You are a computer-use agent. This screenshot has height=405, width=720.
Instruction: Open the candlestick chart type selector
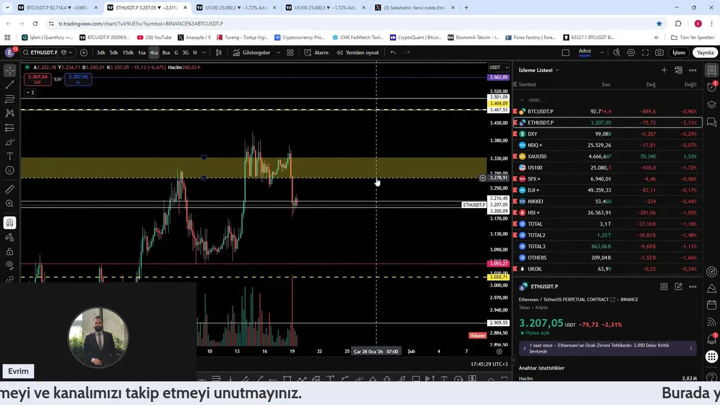tap(219, 52)
